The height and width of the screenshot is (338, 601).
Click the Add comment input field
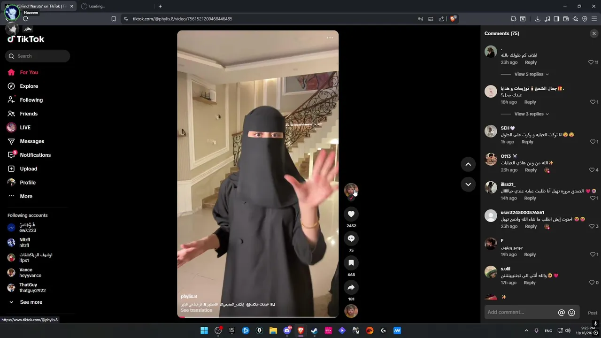click(521, 313)
